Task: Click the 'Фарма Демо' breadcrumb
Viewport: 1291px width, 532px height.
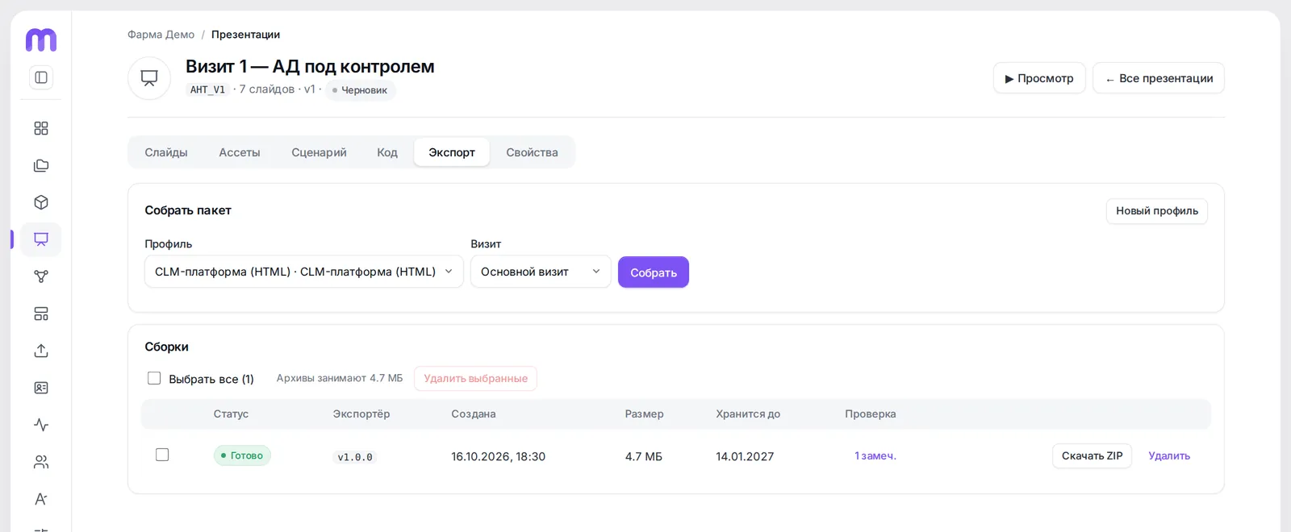Action: pyautogui.click(x=161, y=35)
